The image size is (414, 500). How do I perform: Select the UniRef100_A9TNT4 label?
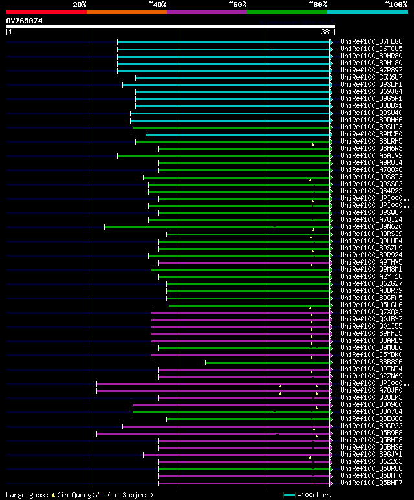pos(371,369)
